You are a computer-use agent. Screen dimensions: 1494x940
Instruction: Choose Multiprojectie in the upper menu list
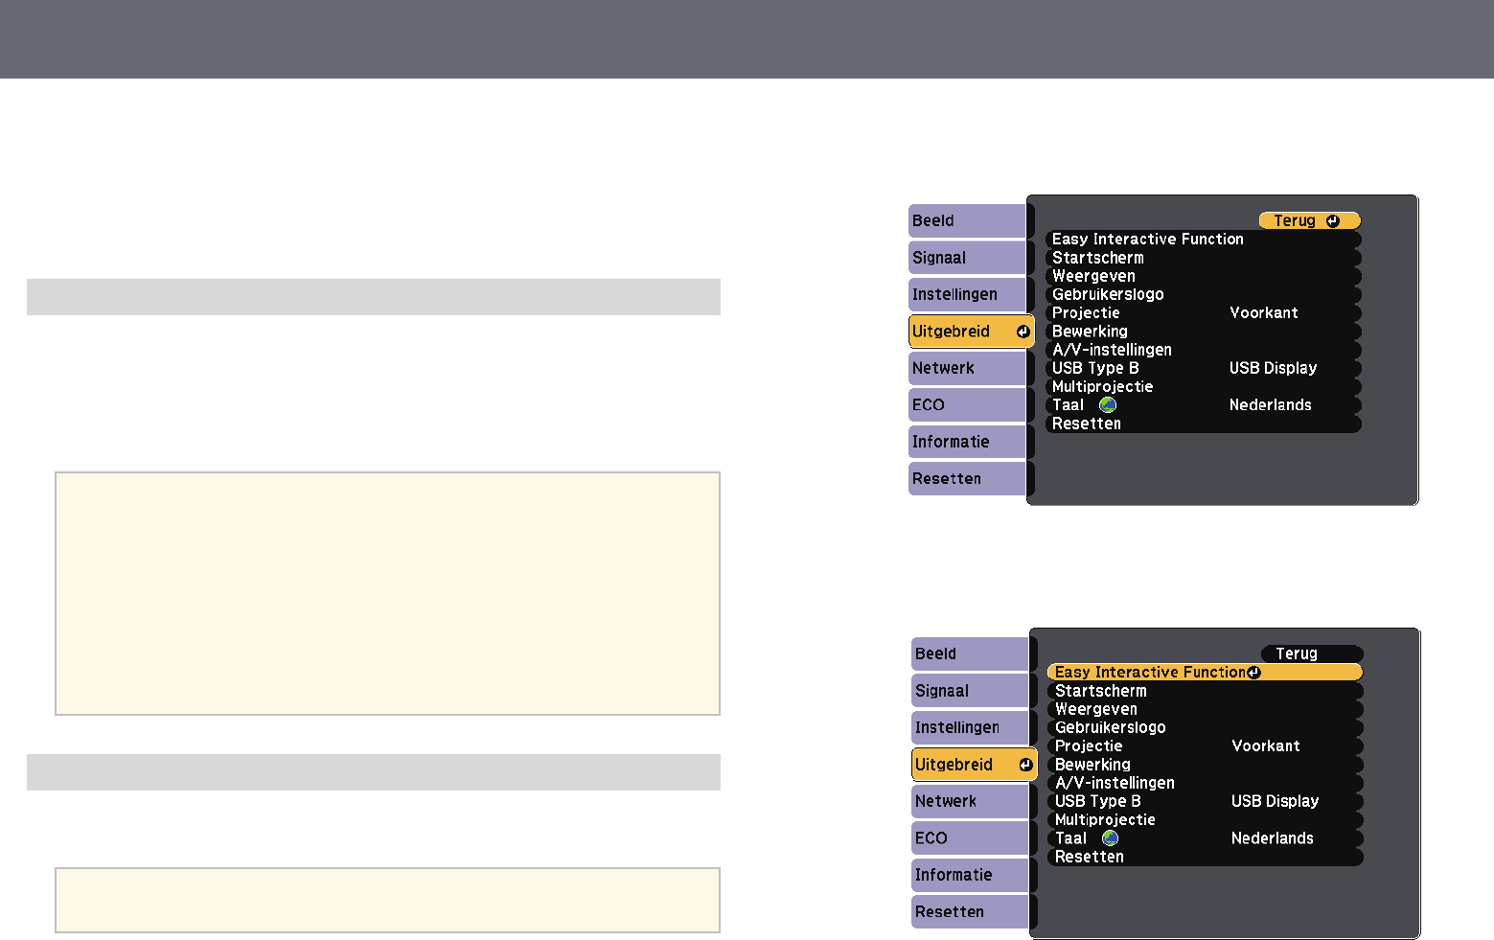(1204, 386)
